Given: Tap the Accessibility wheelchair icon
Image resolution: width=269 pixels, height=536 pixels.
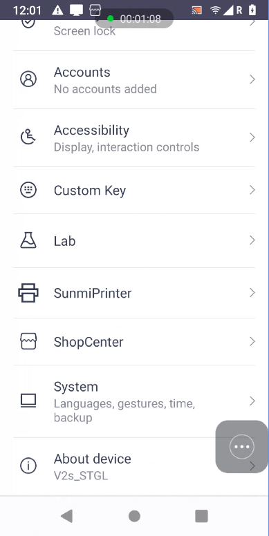Looking at the screenshot, I should click(x=28, y=137).
